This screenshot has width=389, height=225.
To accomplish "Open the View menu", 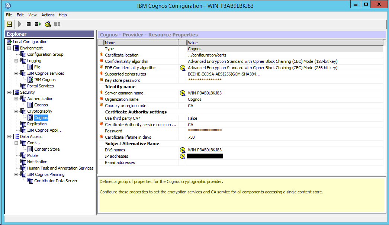I will tap(32, 15).
